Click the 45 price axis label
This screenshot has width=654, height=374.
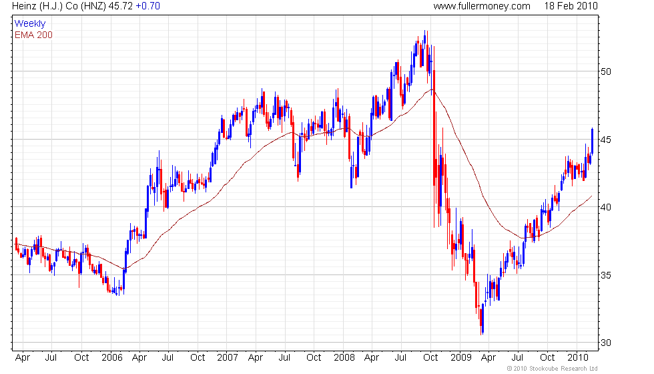click(x=606, y=140)
